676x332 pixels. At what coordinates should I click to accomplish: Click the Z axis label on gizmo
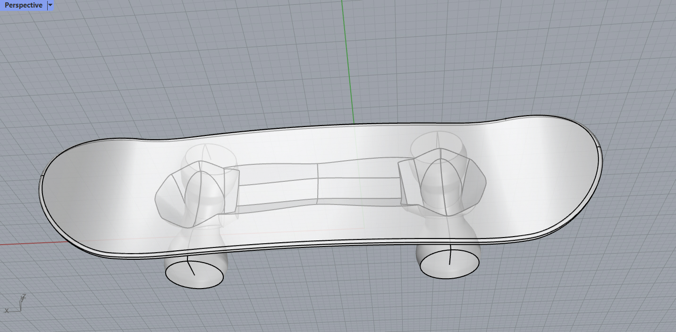point(24,296)
